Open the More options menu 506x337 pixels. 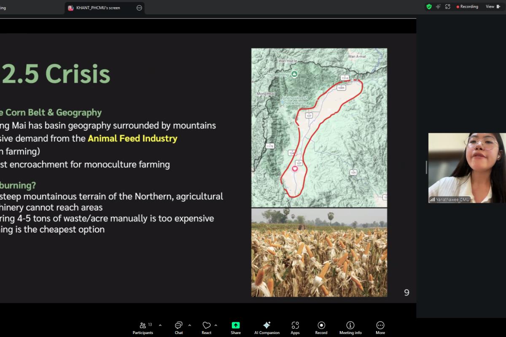(380, 327)
